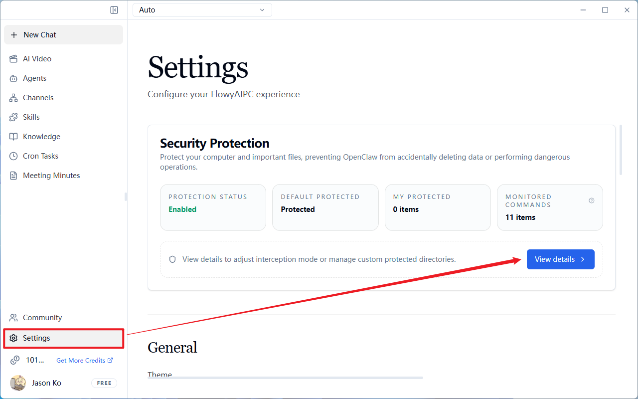Image resolution: width=638 pixels, height=399 pixels.
Task: Click the Agents robot icon
Action: 13,78
